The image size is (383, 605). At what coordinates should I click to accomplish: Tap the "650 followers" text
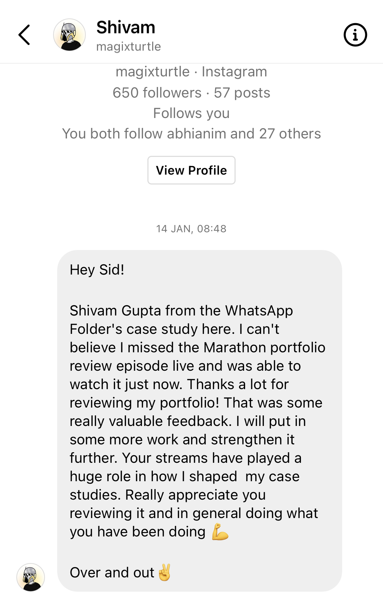(157, 93)
